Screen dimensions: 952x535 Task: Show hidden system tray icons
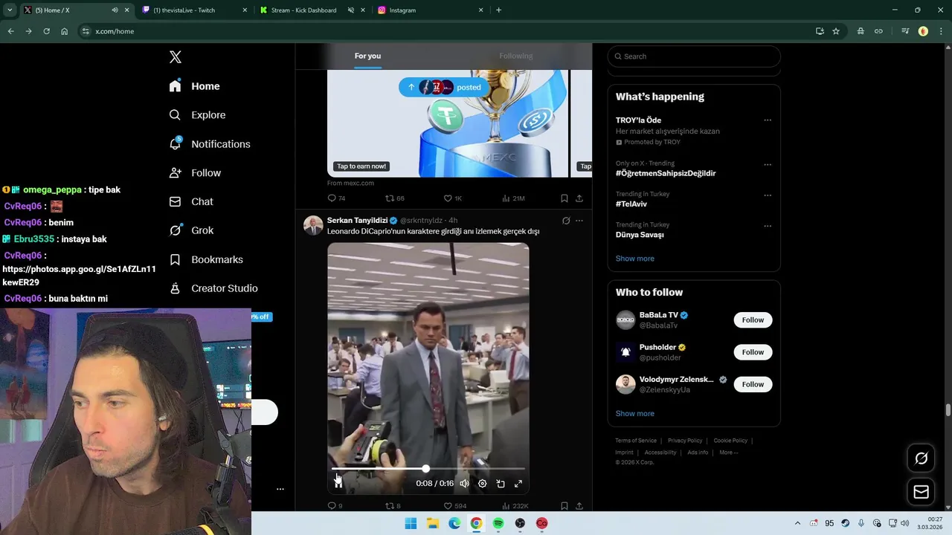point(797,523)
